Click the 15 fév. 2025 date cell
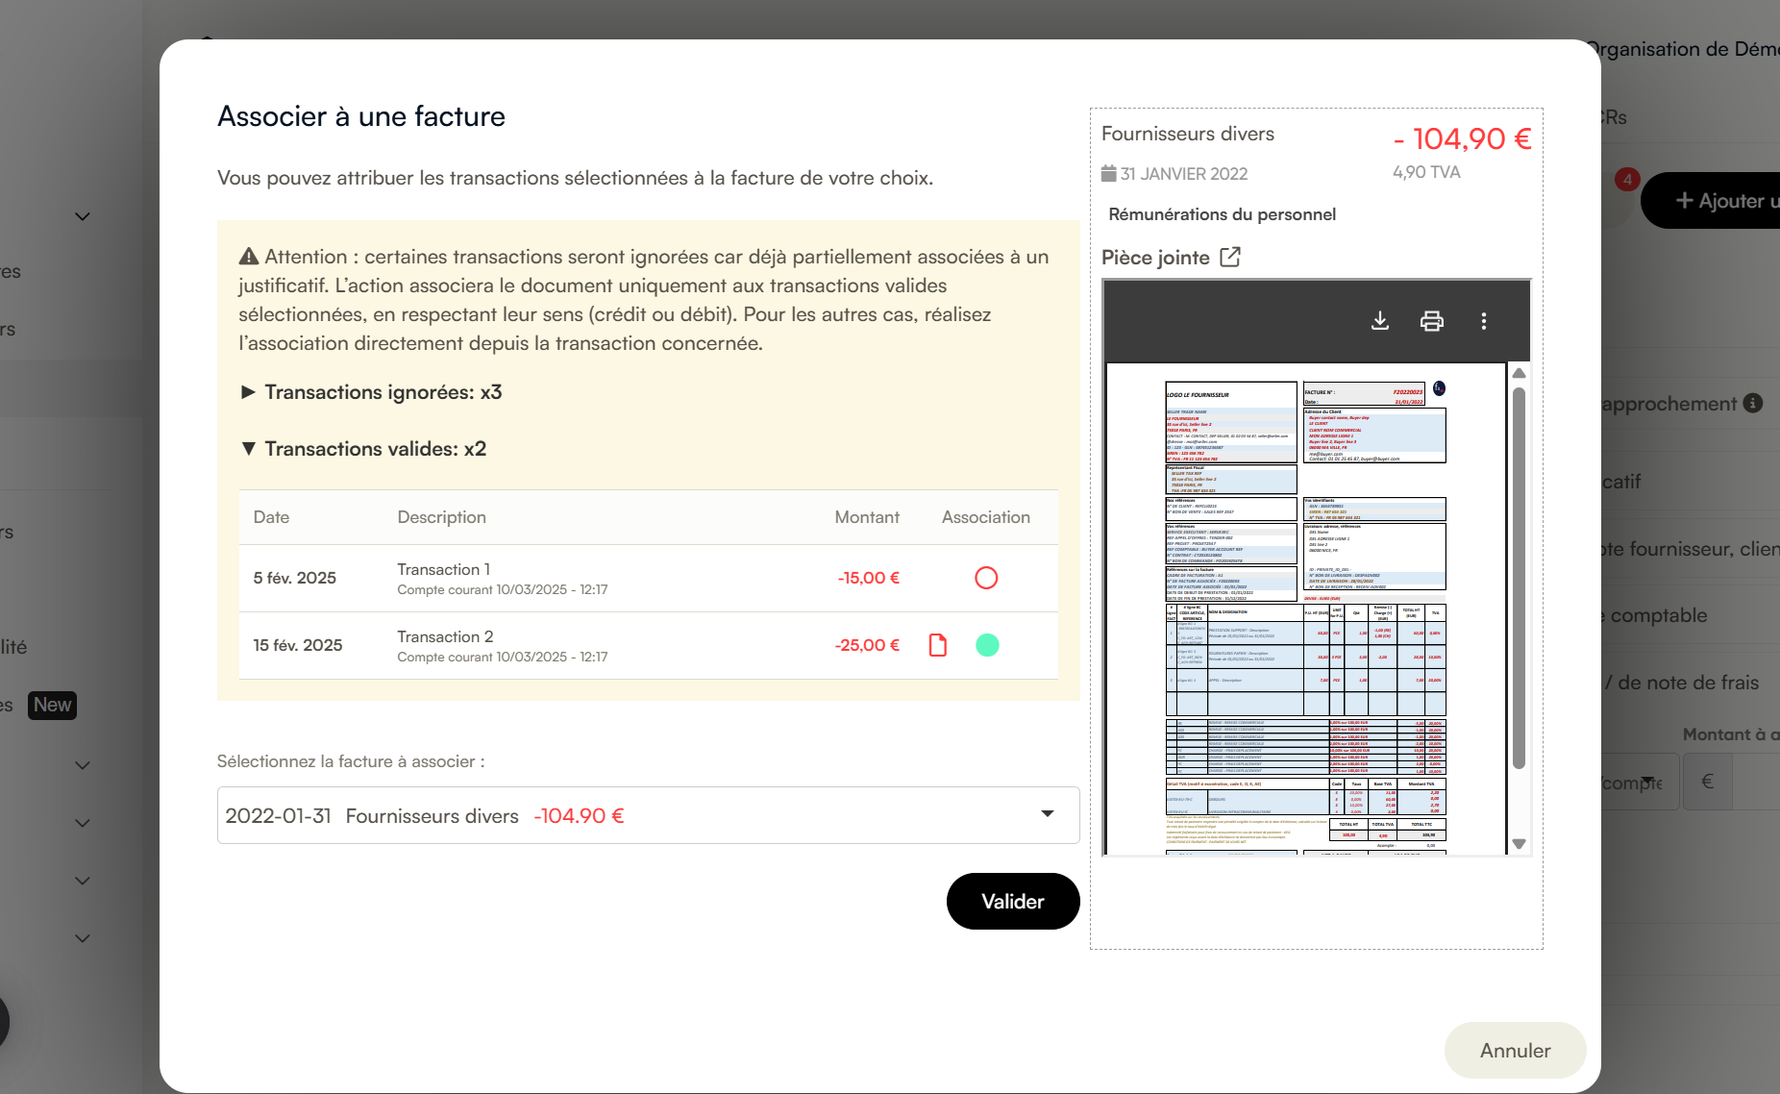1780x1094 pixels. (298, 645)
